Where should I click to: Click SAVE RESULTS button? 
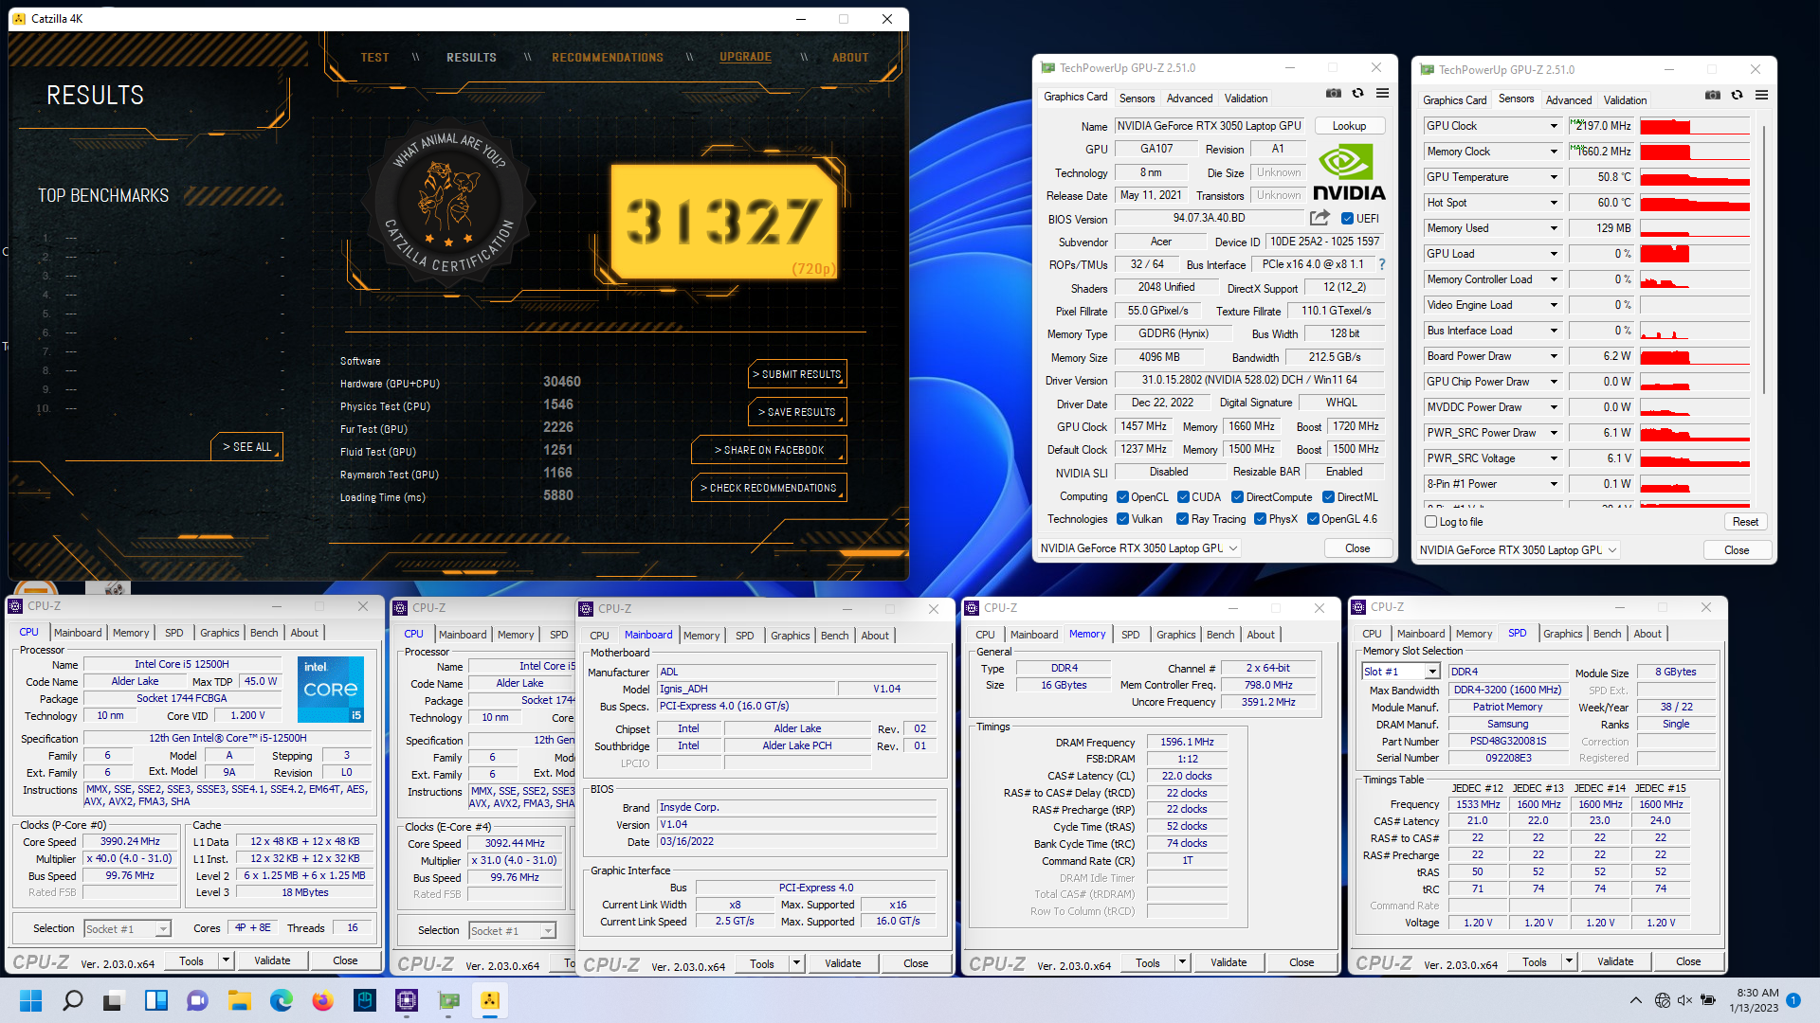[797, 412]
